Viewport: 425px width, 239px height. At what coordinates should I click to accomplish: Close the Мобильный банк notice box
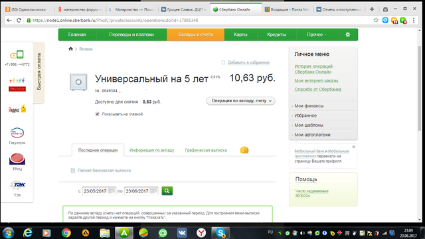(353, 147)
